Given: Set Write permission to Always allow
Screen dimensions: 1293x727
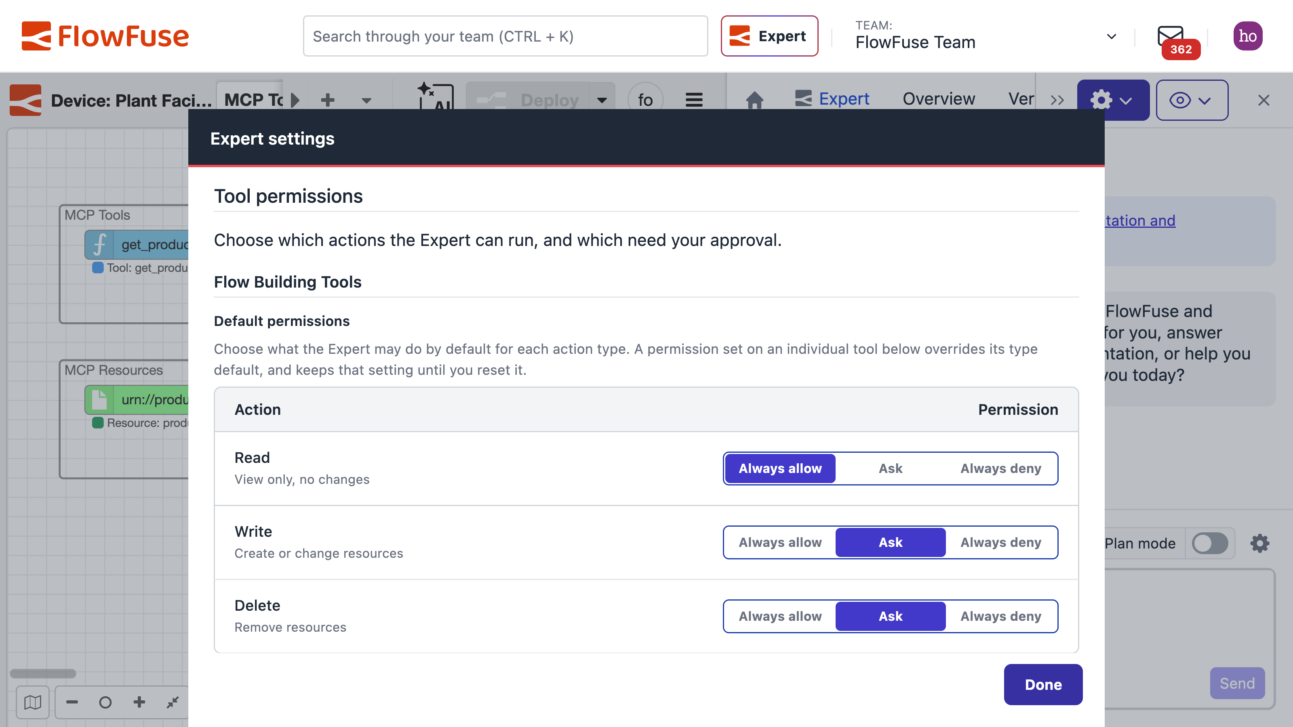Looking at the screenshot, I should click(x=780, y=542).
